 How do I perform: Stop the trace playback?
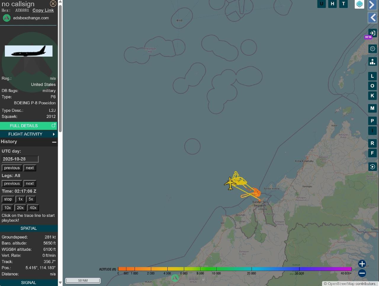[8, 199]
